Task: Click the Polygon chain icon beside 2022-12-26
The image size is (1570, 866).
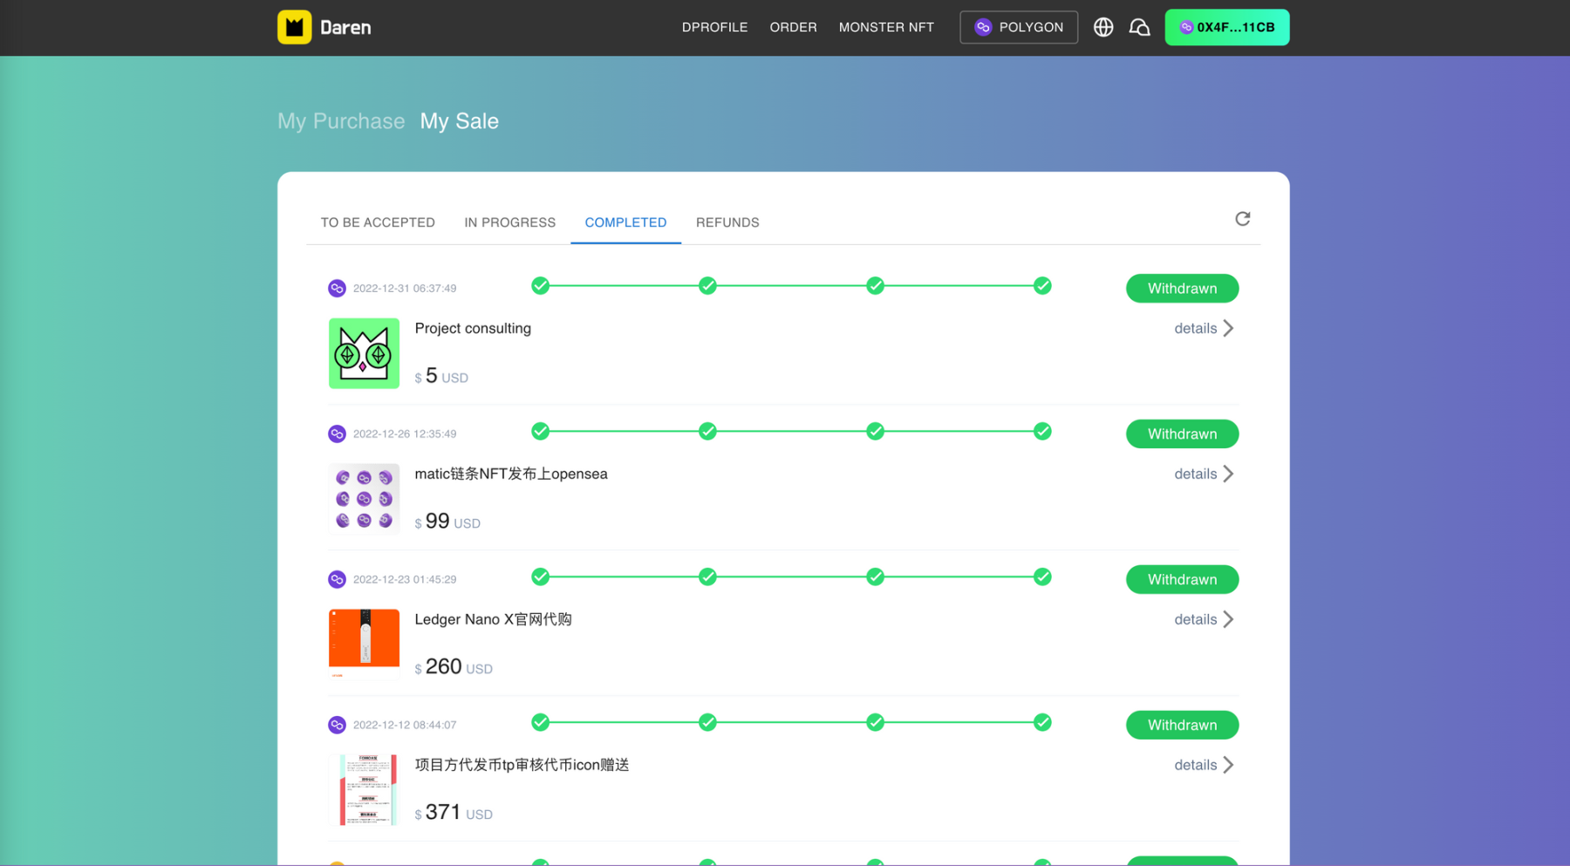Action: coord(337,434)
